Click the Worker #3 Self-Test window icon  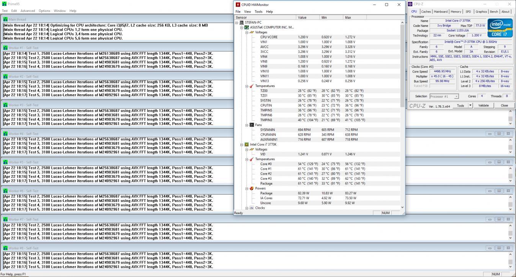pos(5,105)
